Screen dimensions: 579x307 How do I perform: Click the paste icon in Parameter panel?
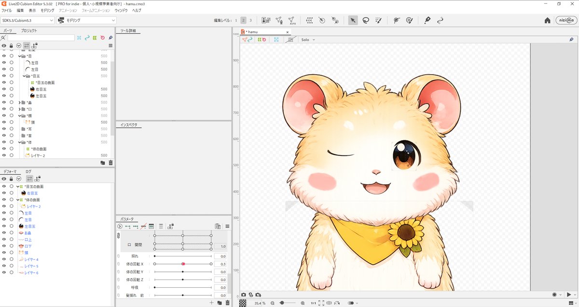point(218,226)
